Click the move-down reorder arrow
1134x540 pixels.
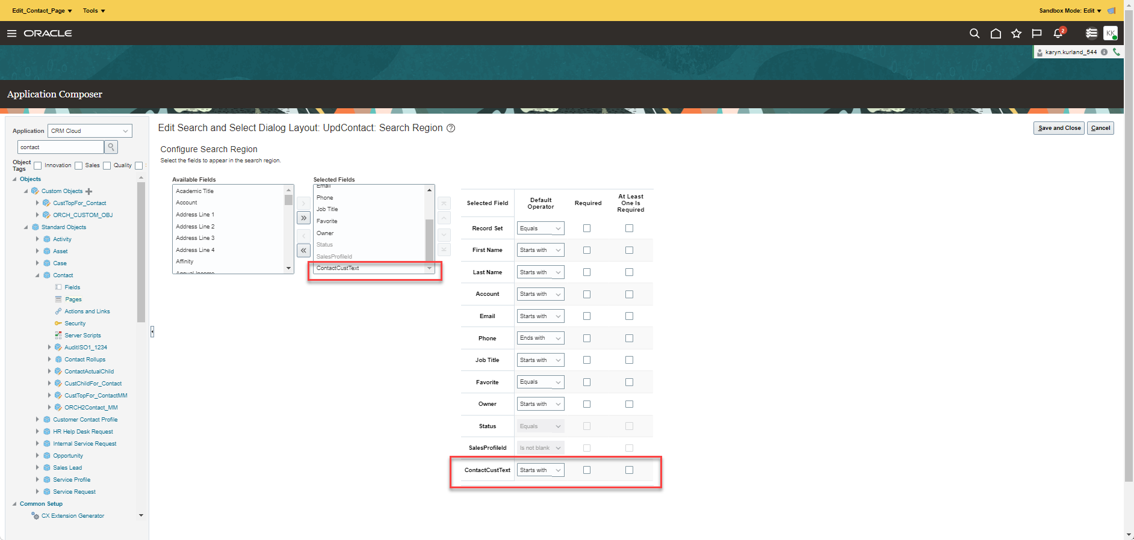444,234
